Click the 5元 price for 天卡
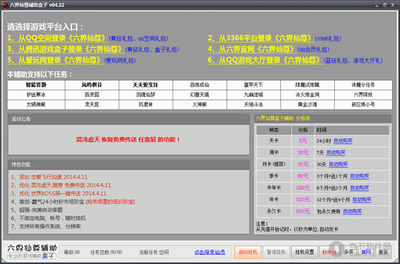This screenshot has height=264, width=400. click(x=303, y=141)
